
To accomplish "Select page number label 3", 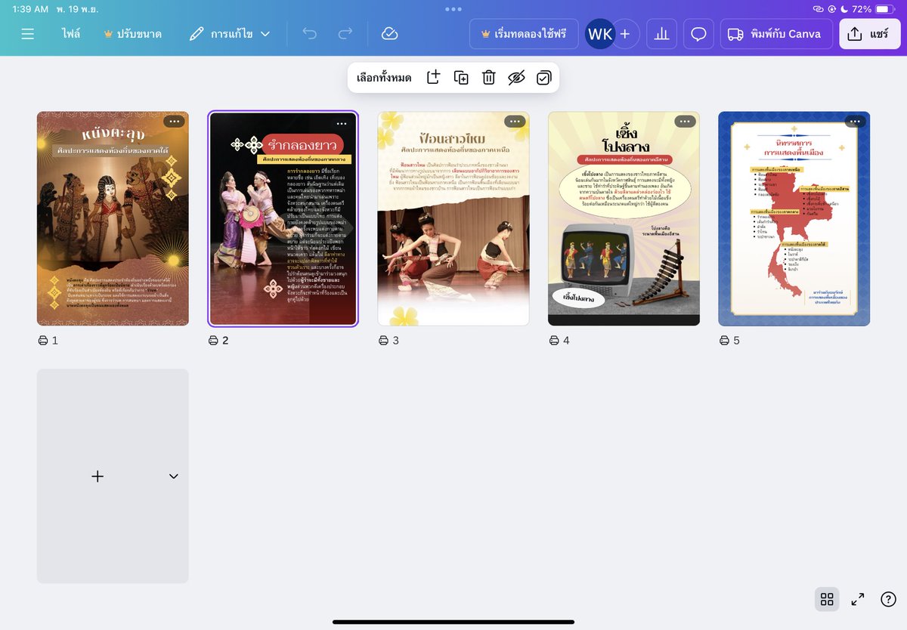I will 395,341.
